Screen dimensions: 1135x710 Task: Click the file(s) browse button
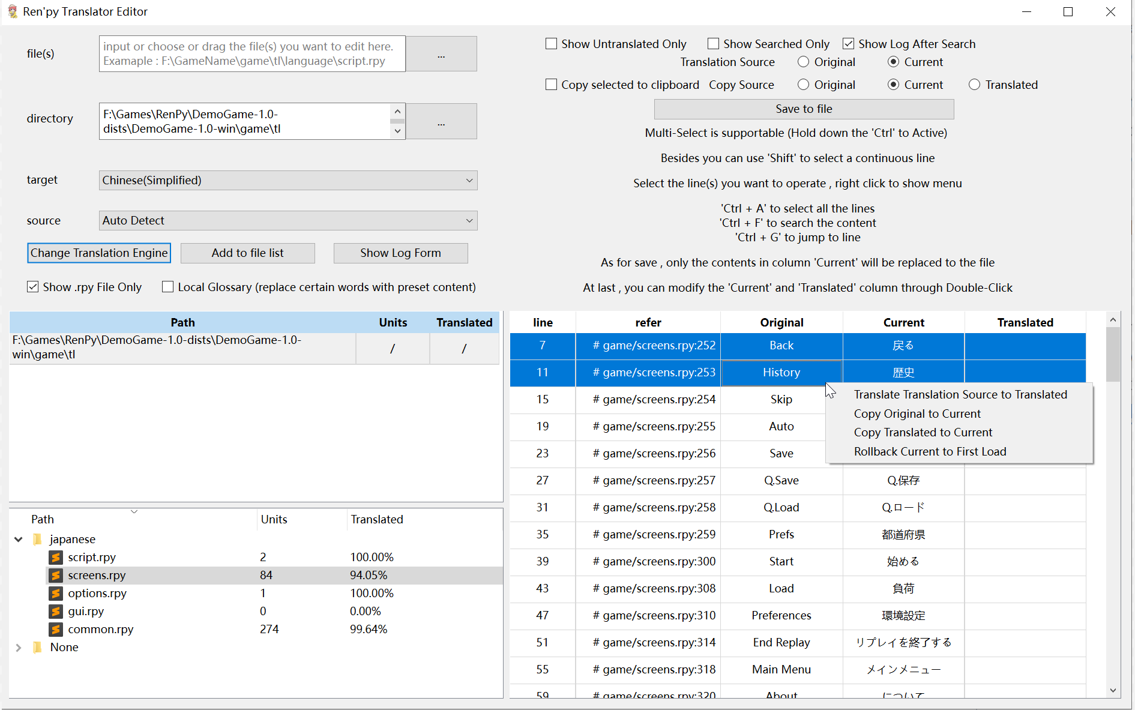coord(441,54)
